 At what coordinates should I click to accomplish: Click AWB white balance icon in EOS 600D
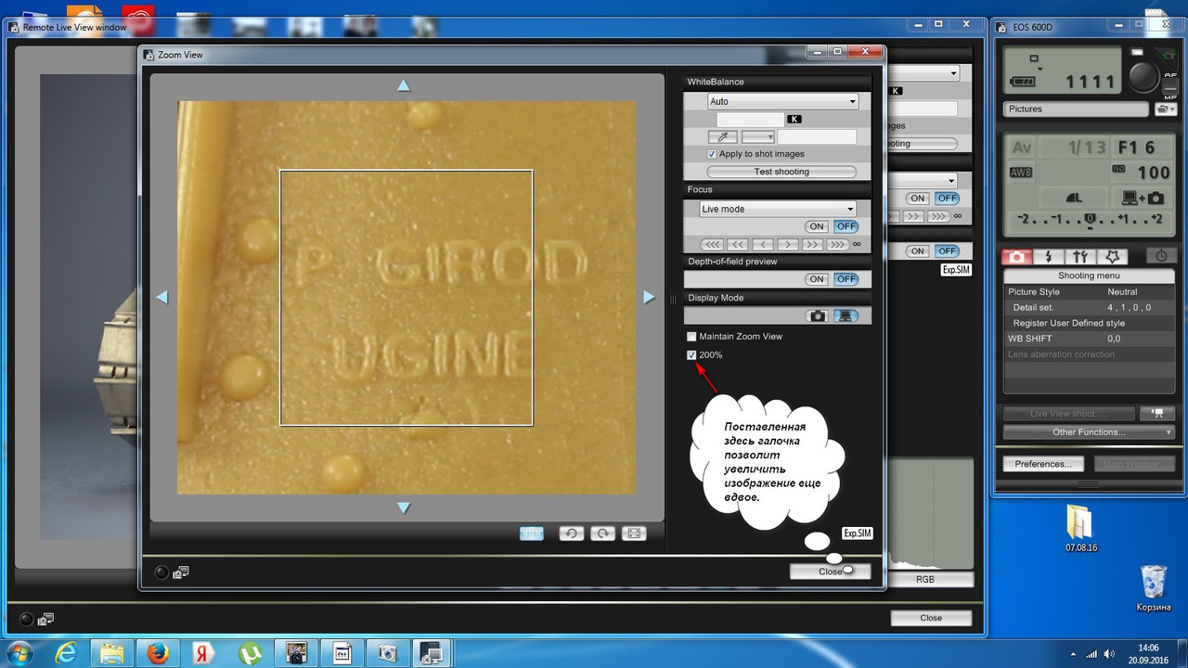click(x=1021, y=173)
